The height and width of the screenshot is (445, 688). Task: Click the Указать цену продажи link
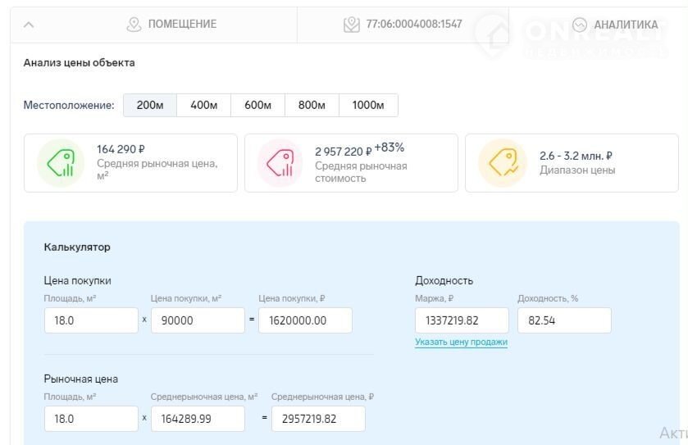tap(461, 342)
